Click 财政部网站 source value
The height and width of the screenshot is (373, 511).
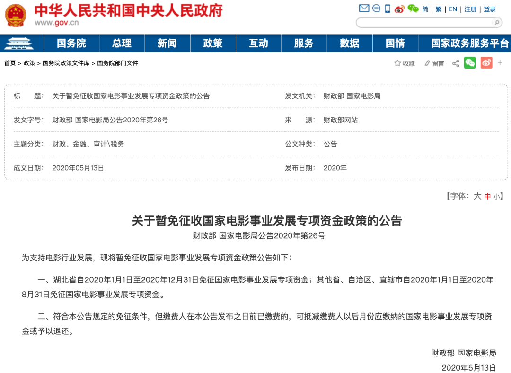341,120
